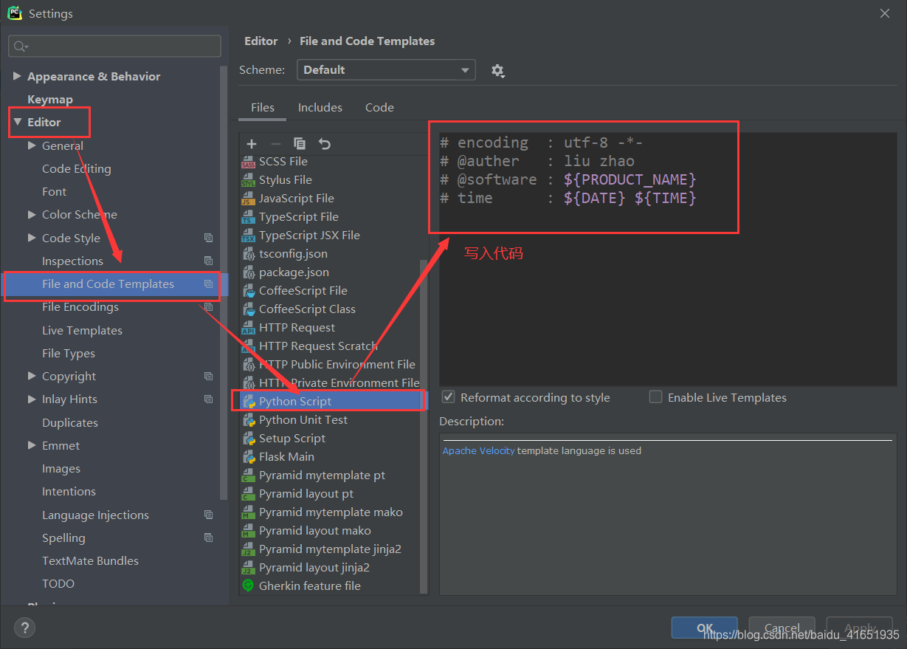This screenshot has width=907, height=649.
Task: Click the Editor breadcrumb
Action: (261, 41)
